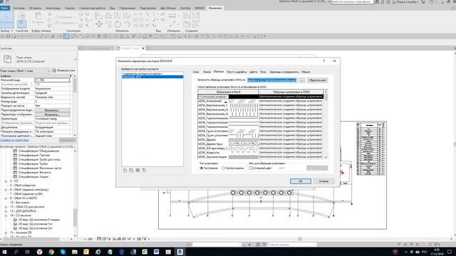Switch to the Слои tab
The width and height of the screenshot is (456, 256).
[196, 72]
